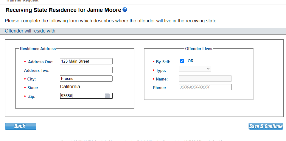Image resolution: width=286 pixels, height=141 pixels.
Task: Click the Phone label
Action: [x=159, y=88]
